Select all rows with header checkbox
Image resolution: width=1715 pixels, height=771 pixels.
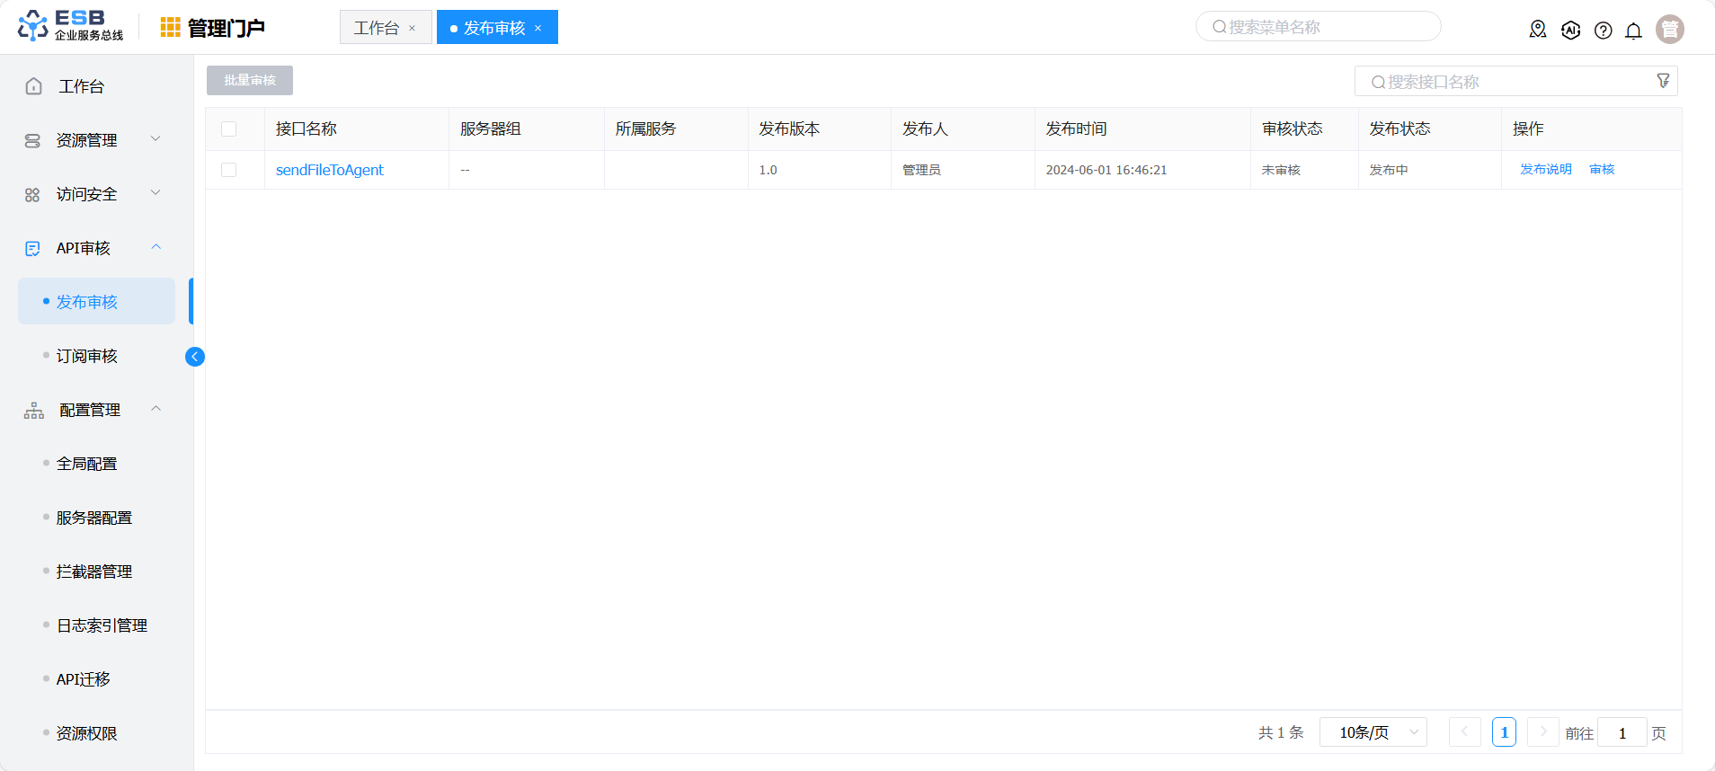pyautogui.click(x=229, y=129)
